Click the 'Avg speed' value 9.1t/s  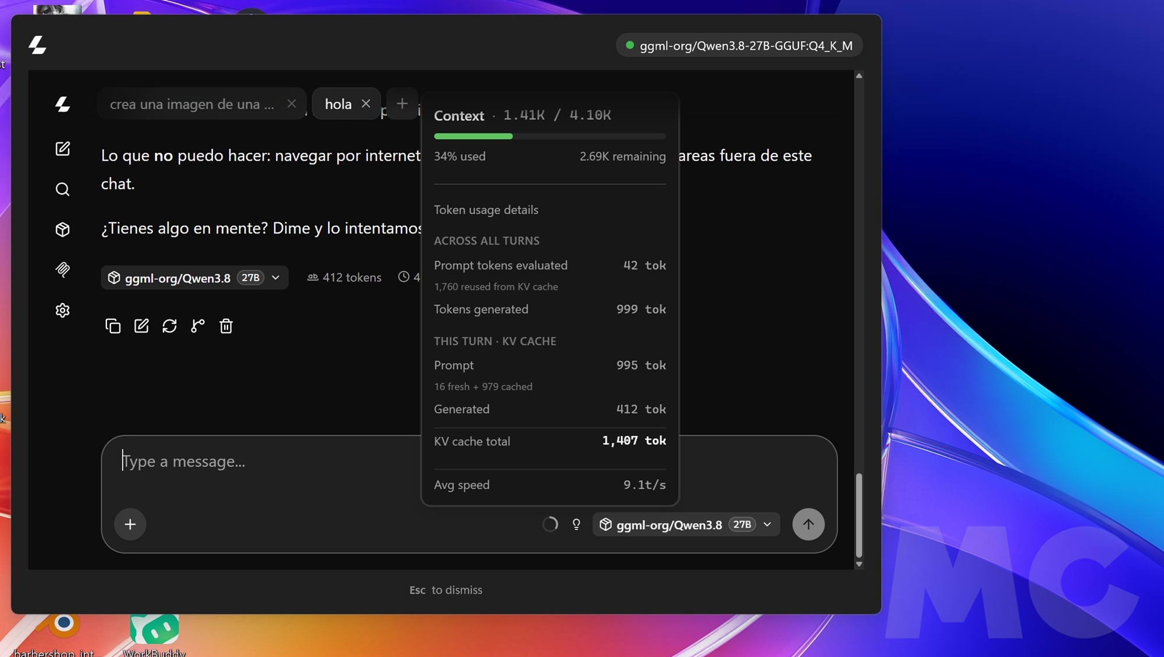(x=644, y=485)
